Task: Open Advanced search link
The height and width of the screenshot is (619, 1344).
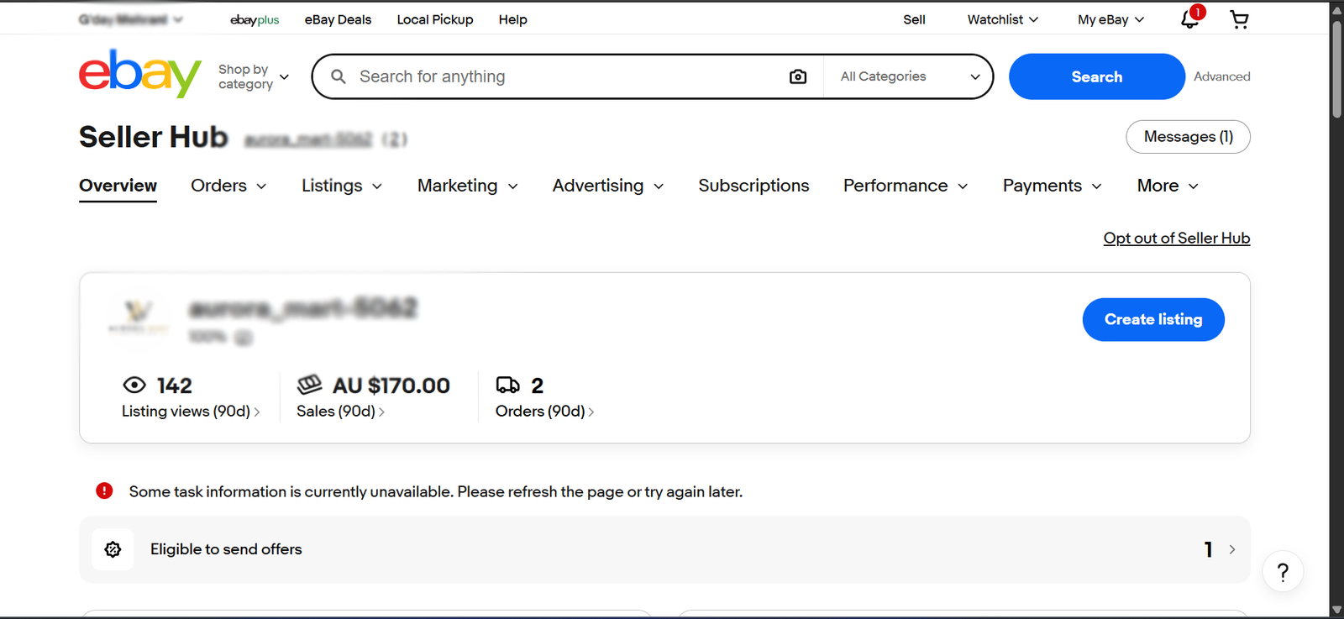Action: [1221, 76]
